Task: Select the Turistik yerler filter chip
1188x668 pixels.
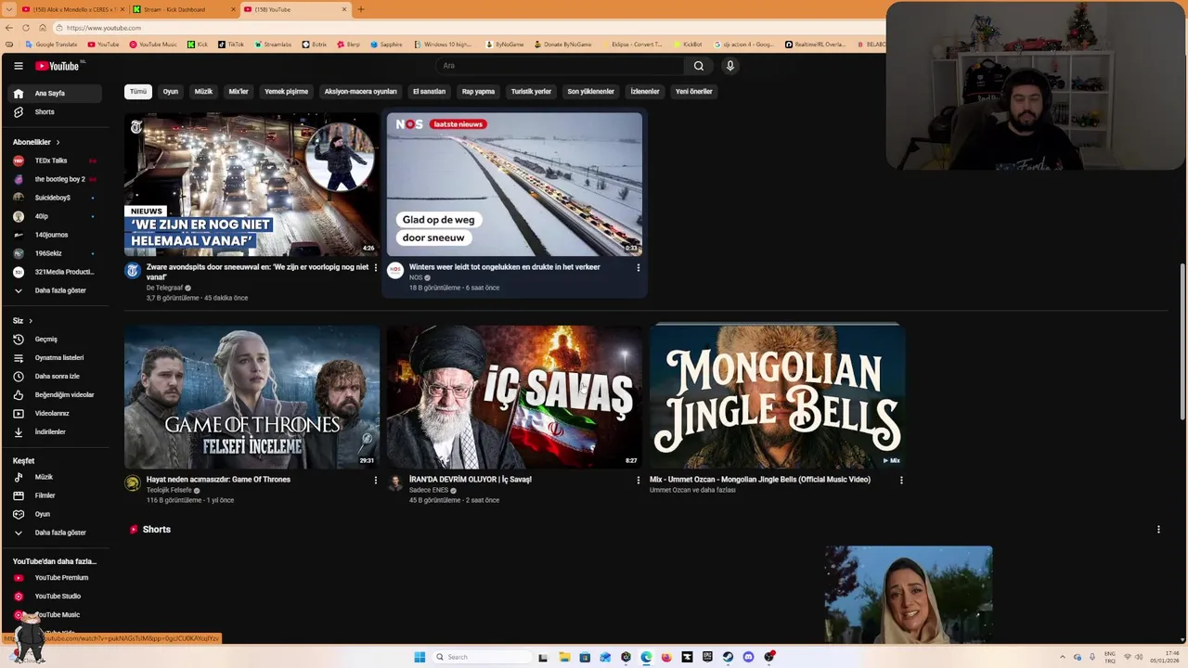Action: point(531,91)
